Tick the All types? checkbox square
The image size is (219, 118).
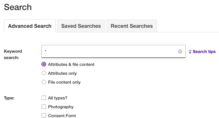point(44,98)
